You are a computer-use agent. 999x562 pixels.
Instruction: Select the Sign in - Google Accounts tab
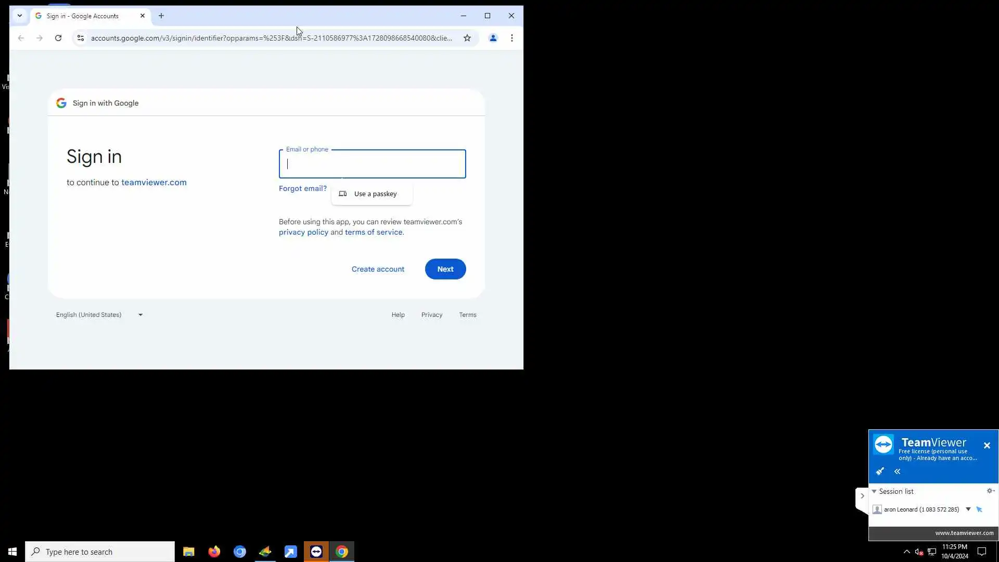point(83,16)
